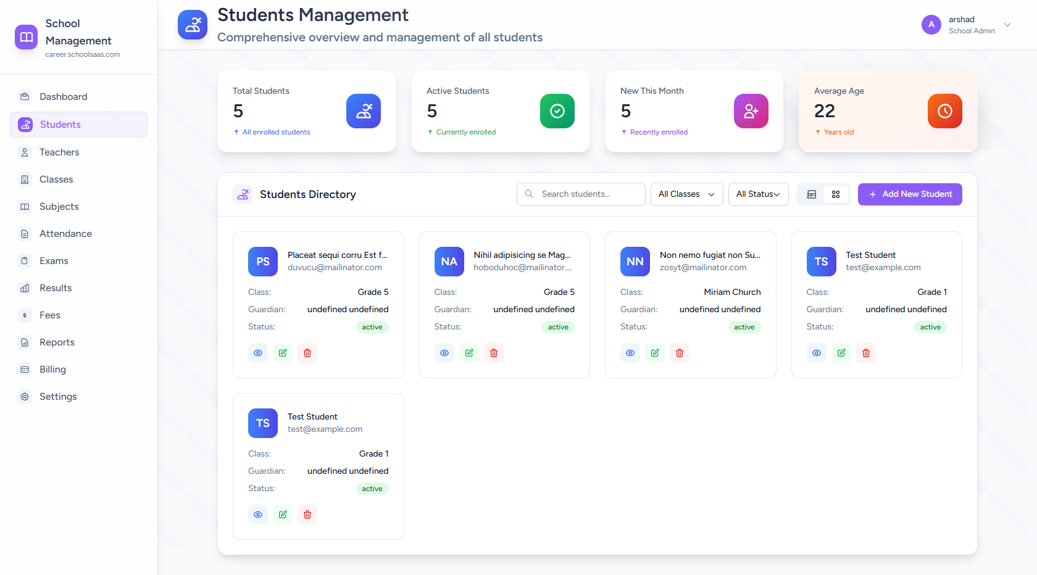
Task: Click the School Management book logo
Action: tap(26, 37)
